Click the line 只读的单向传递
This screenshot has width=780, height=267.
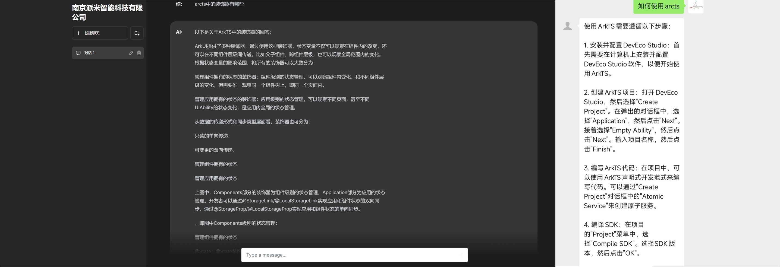(212, 136)
